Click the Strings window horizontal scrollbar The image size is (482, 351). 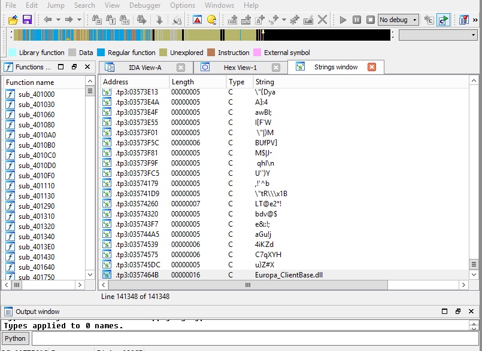tap(248, 285)
